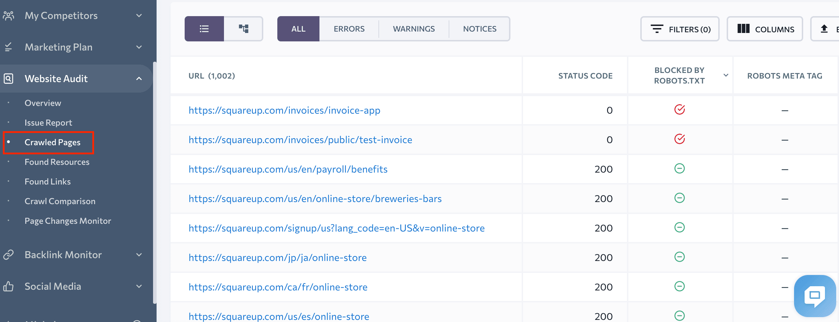This screenshot has width=839, height=322.
Task: Click the Marketing Plan checklist icon
Action: [8, 47]
